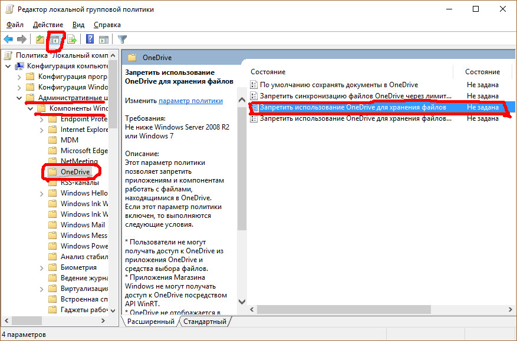Click policy list horizontal scrollbar right arrow
Image resolution: width=517 pixels, height=341 pixels.
coord(511,310)
